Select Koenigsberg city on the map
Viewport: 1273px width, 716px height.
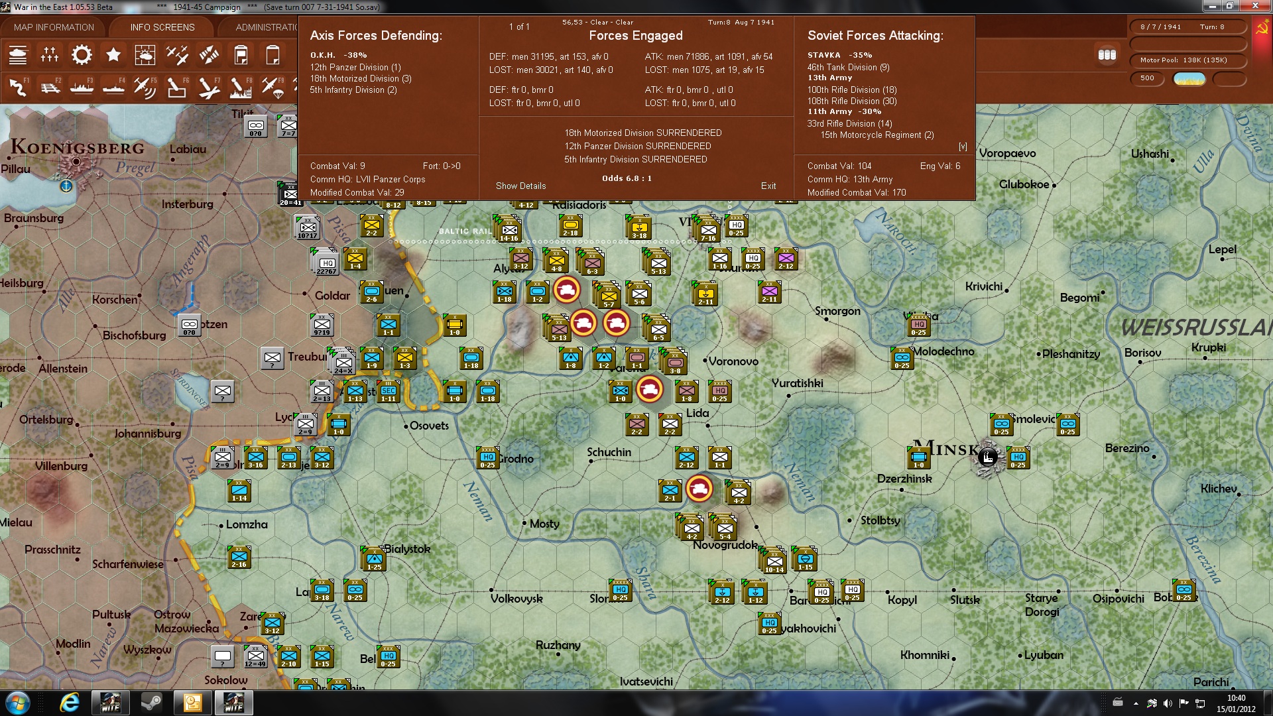tap(77, 161)
